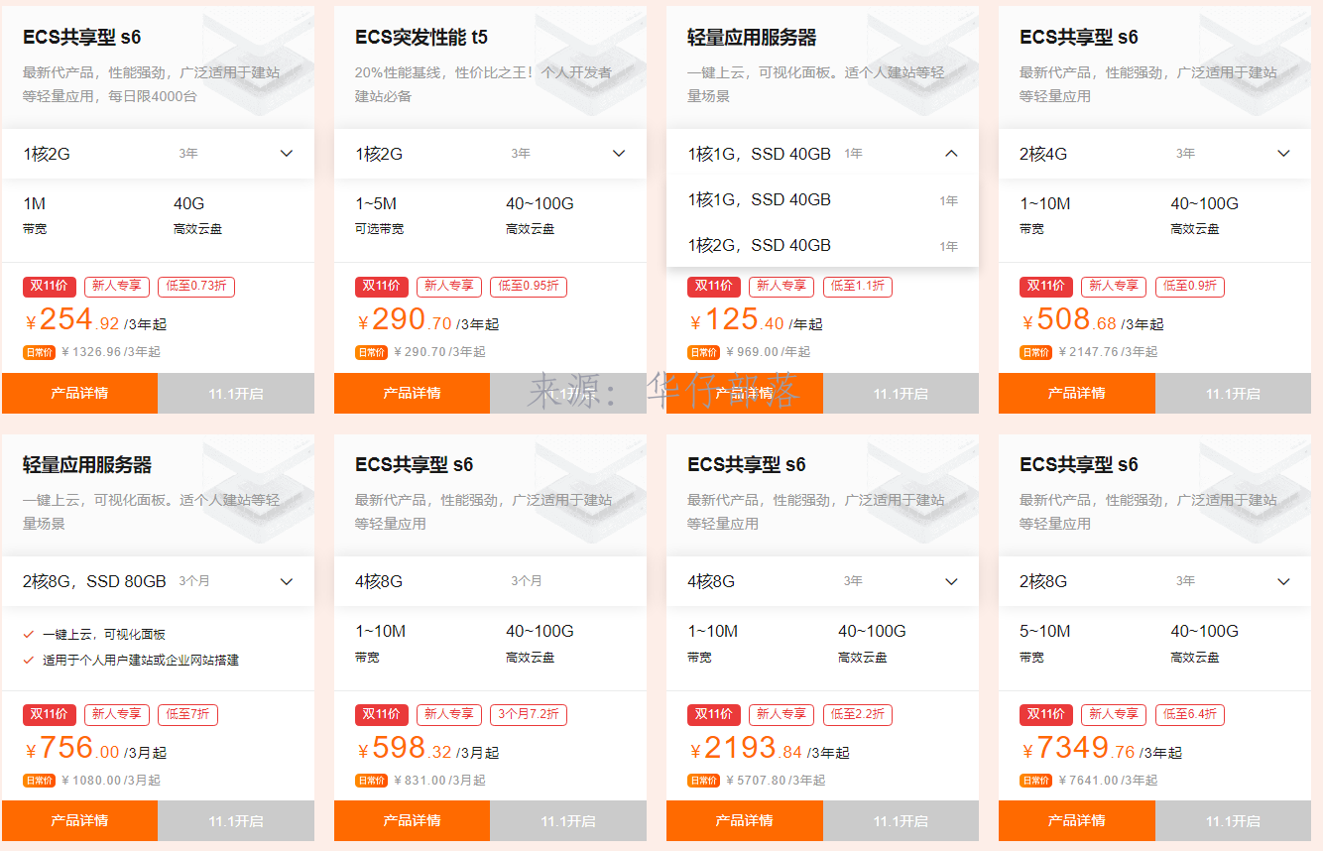Click the 低至0.9折 discount tag
Screen dimensions: 1323x851
coord(1189,286)
